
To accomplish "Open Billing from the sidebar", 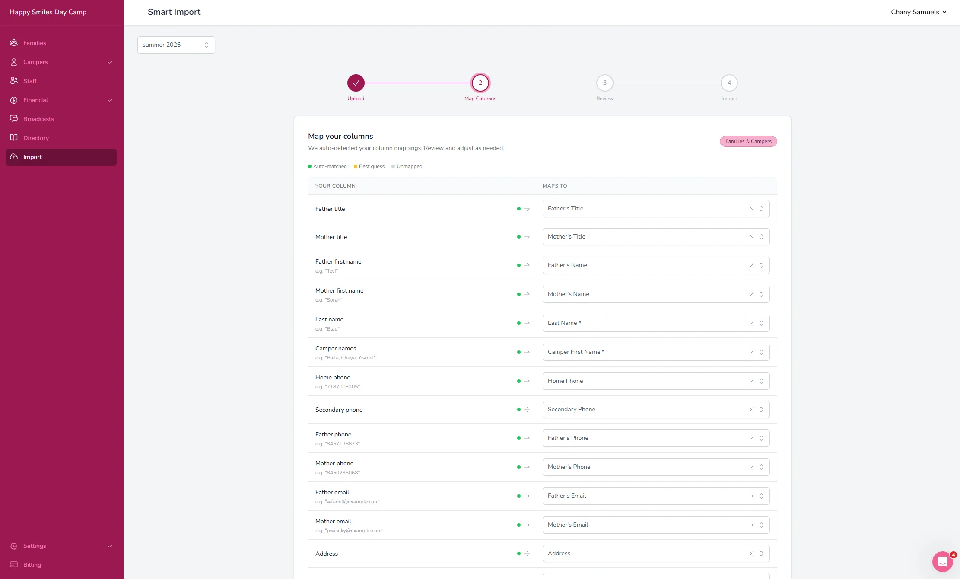I will (x=61, y=565).
